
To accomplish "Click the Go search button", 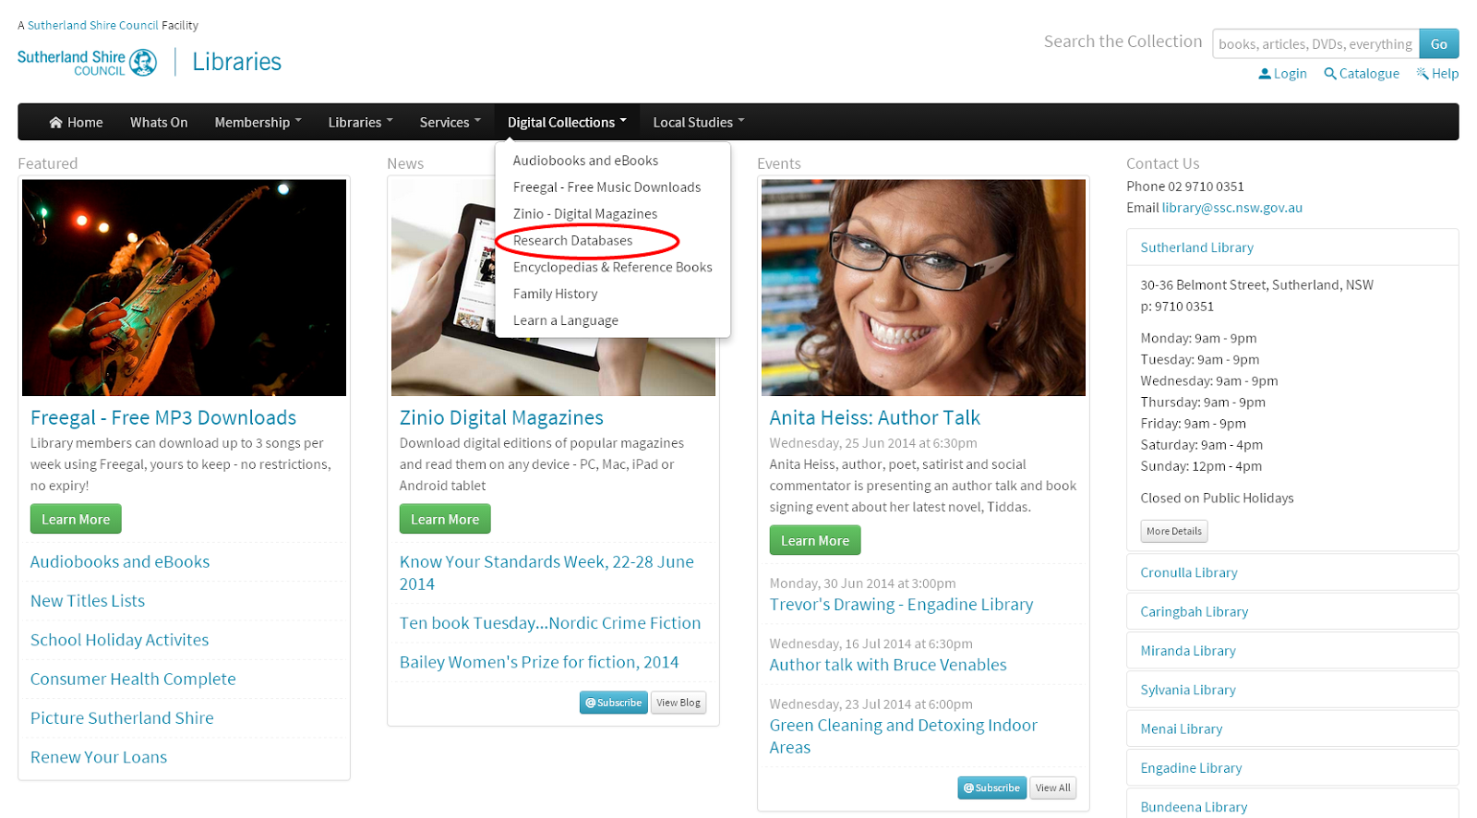I will point(1439,43).
